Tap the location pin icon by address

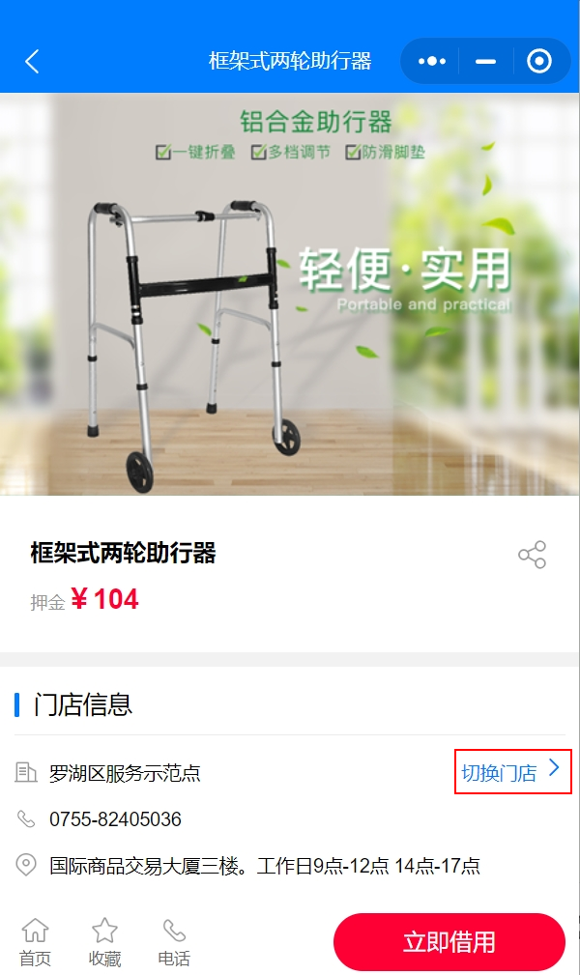tap(25, 865)
